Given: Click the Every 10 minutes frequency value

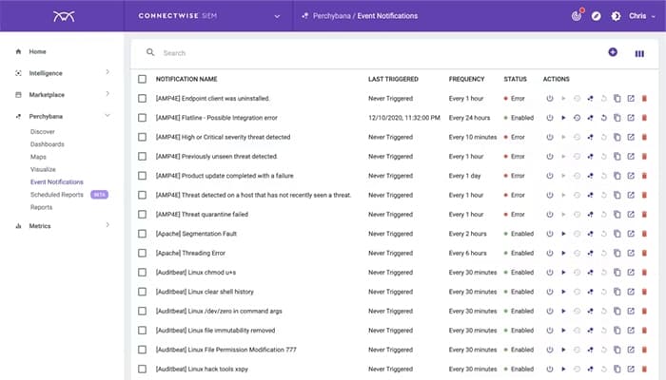Looking at the screenshot, I should 473,138.
